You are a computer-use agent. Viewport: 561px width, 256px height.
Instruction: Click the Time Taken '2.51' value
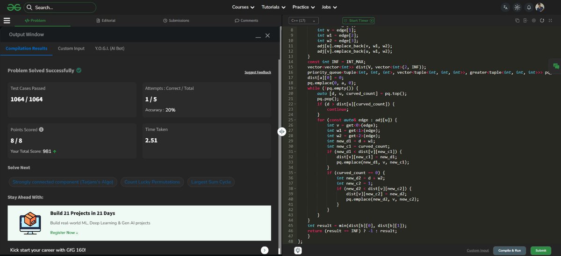coord(151,140)
